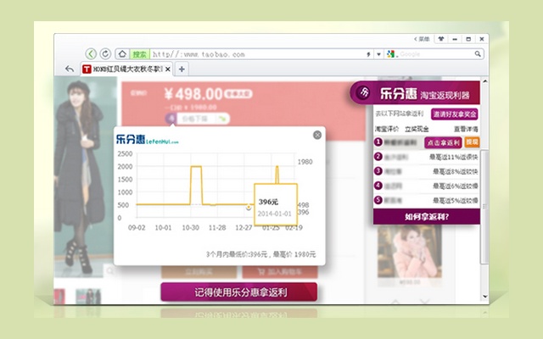
Task: Close the price history chart popup
Action: (317, 134)
